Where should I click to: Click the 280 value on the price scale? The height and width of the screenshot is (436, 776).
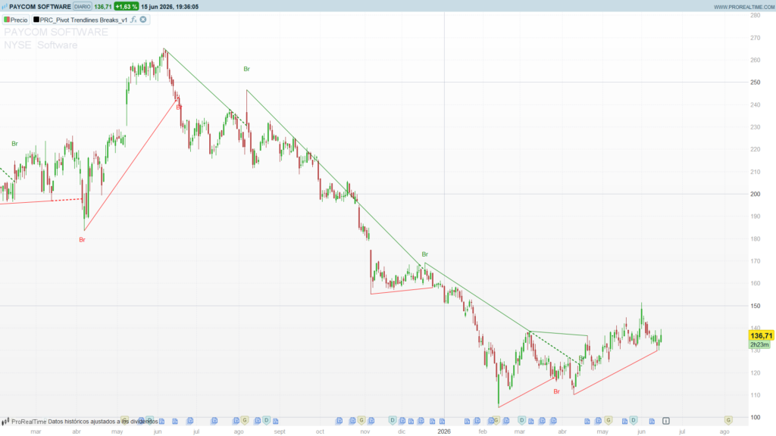point(756,15)
